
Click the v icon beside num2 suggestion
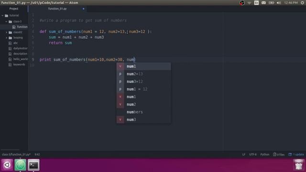[x=120, y=104]
